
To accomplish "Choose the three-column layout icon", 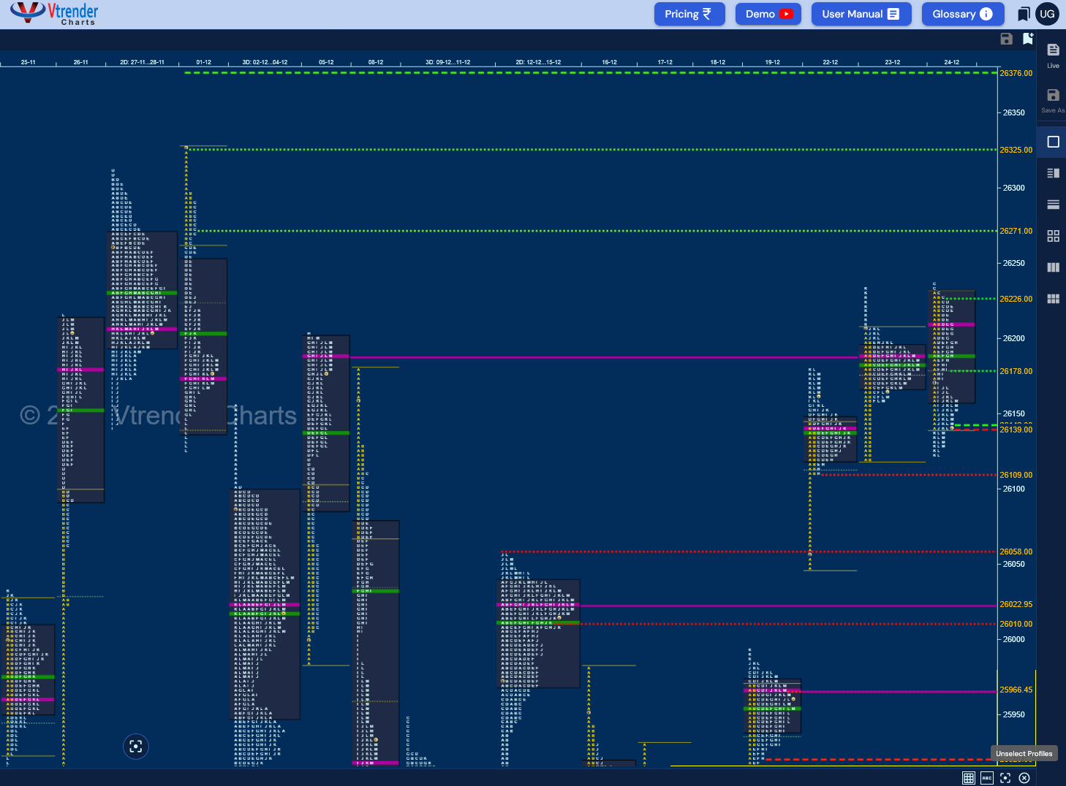I will [1053, 267].
